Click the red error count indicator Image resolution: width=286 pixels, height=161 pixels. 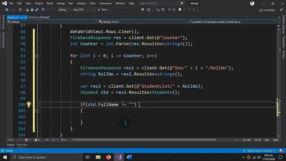coord(27,140)
